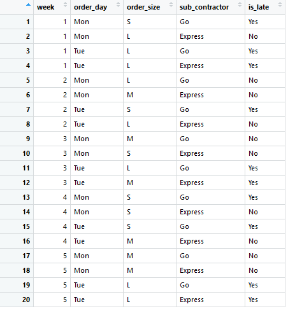Click the order_size M cell in row 6

(150, 95)
